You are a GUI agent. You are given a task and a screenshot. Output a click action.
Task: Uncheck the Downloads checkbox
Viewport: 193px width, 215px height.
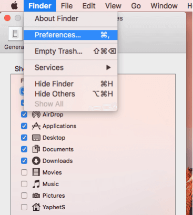(24, 161)
